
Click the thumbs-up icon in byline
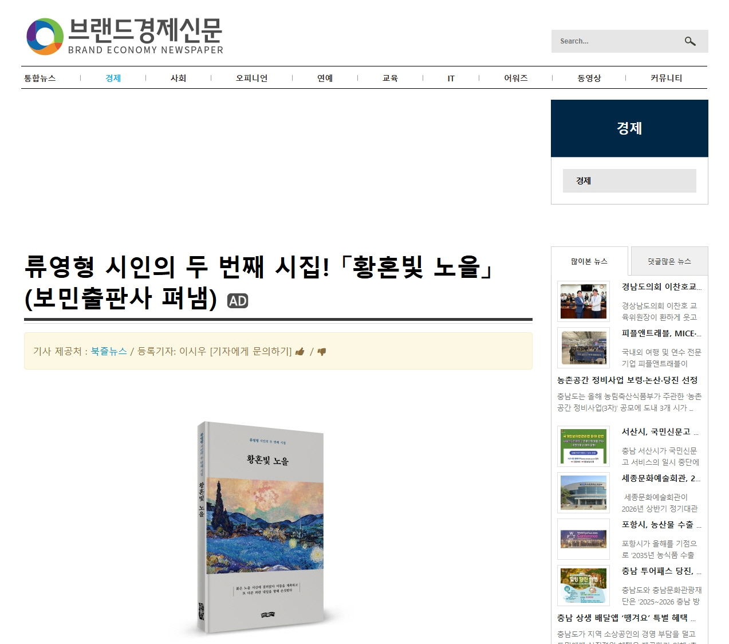300,352
